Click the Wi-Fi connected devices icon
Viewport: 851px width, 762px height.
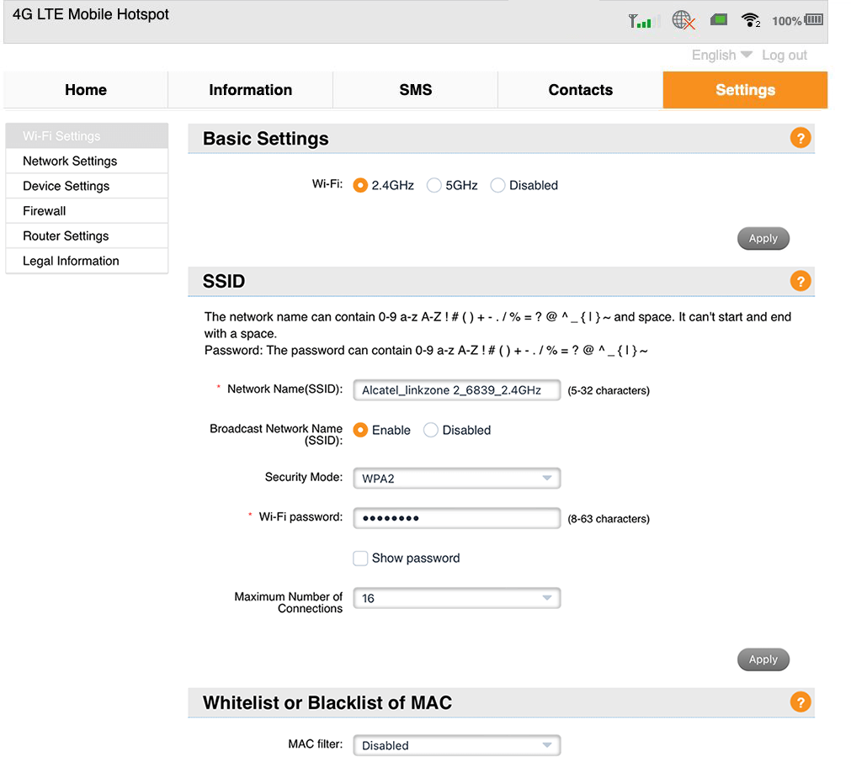pos(750,20)
